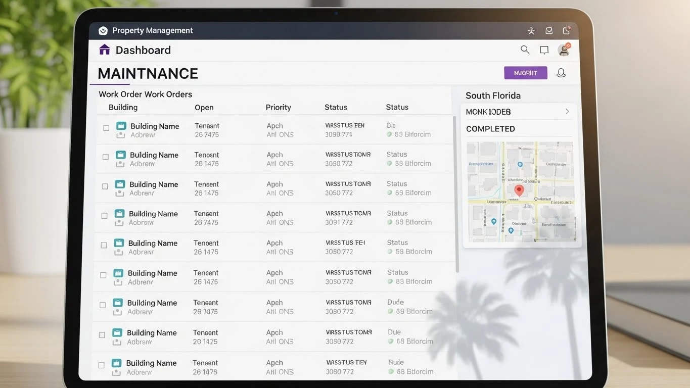This screenshot has height=388, width=690.
Task: Click the home icon next to Dashboard
Action: [x=104, y=49]
